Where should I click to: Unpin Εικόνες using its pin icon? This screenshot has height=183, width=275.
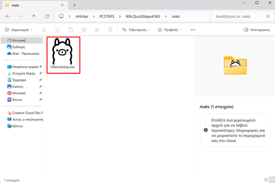tap(40, 86)
